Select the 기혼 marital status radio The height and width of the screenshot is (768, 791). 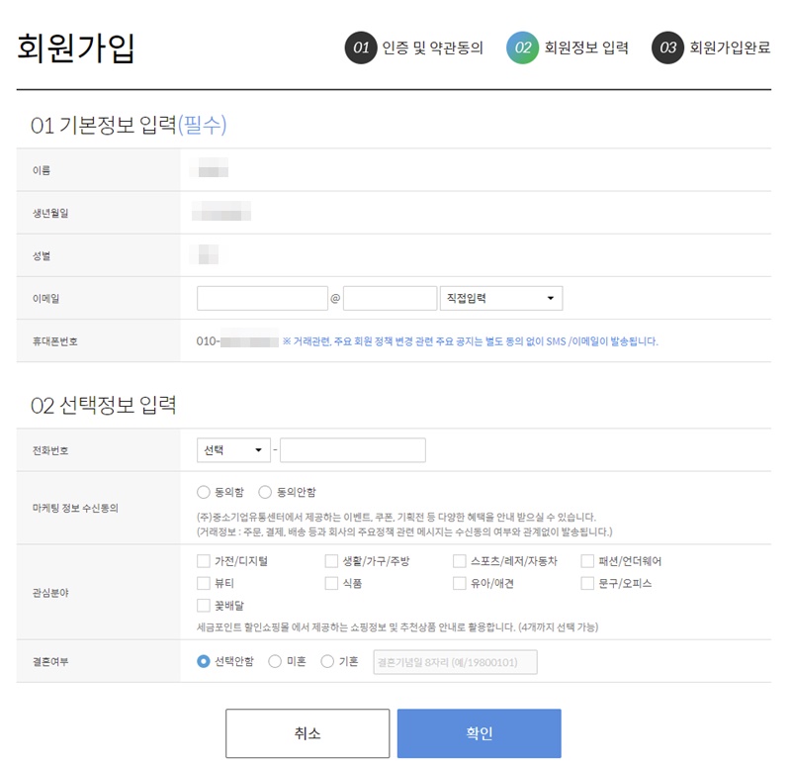[327, 661]
